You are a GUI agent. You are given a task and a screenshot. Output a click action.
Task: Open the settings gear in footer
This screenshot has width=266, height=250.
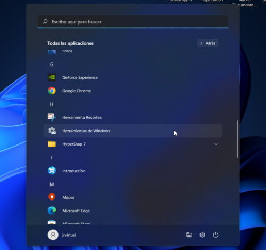[202, 235]
